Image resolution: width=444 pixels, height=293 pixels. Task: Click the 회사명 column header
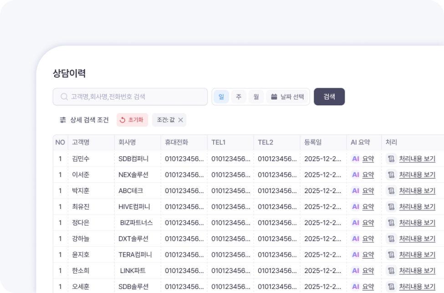point(138,142)
